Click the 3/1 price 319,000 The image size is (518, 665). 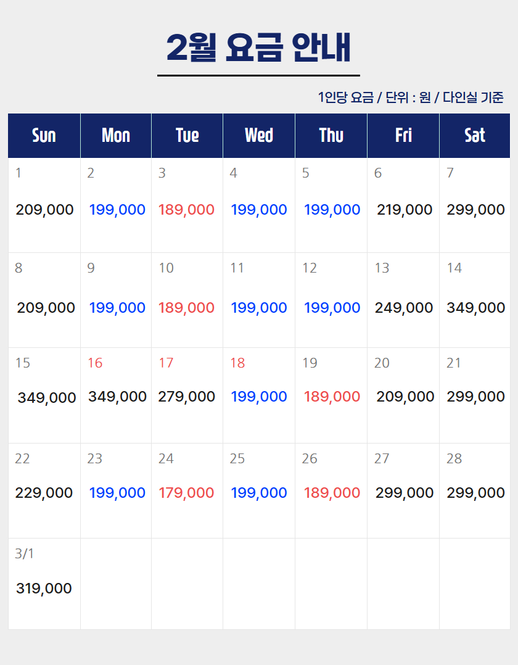(44, 589)
